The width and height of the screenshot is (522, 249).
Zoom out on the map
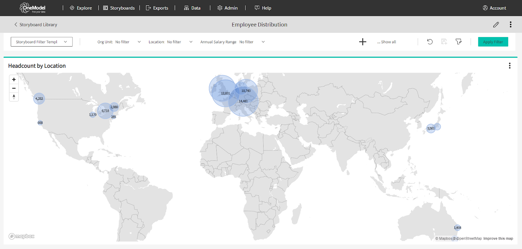(x=14, y=88)
